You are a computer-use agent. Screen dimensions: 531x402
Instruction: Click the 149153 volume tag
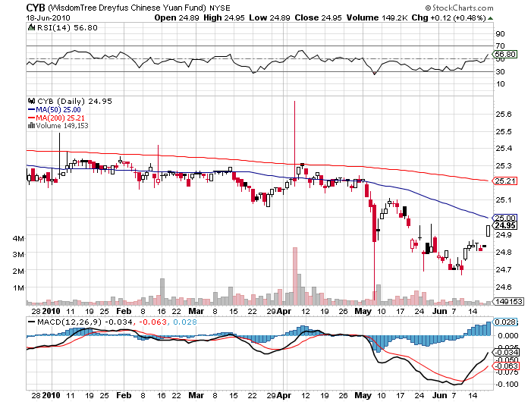(x=509, y=301)
